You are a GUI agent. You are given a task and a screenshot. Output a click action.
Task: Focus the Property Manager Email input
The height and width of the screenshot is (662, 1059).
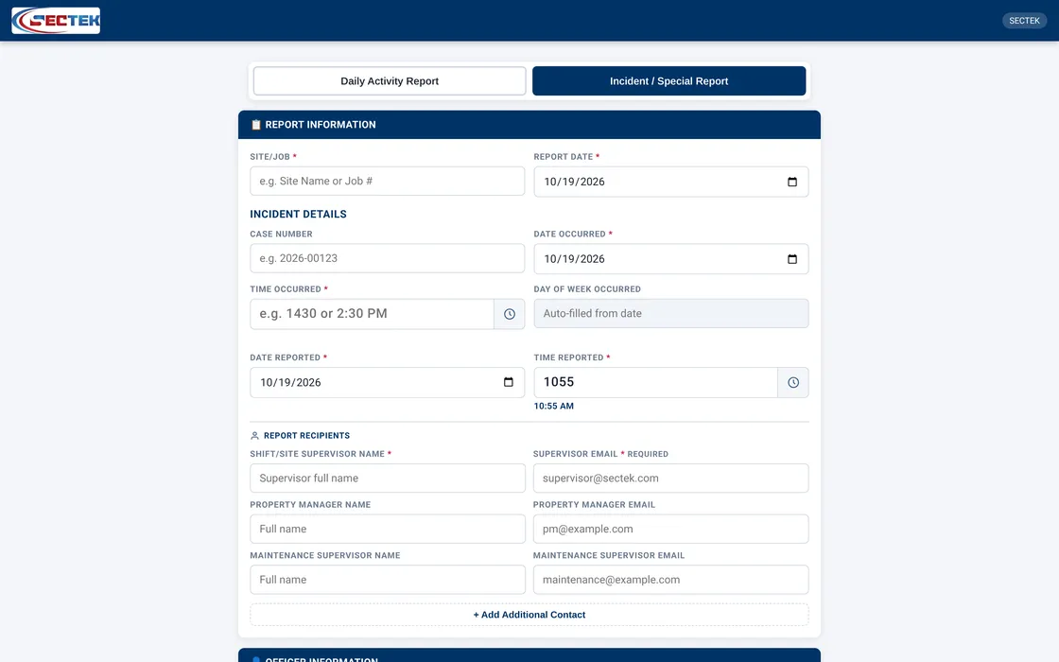click(670, 529)
